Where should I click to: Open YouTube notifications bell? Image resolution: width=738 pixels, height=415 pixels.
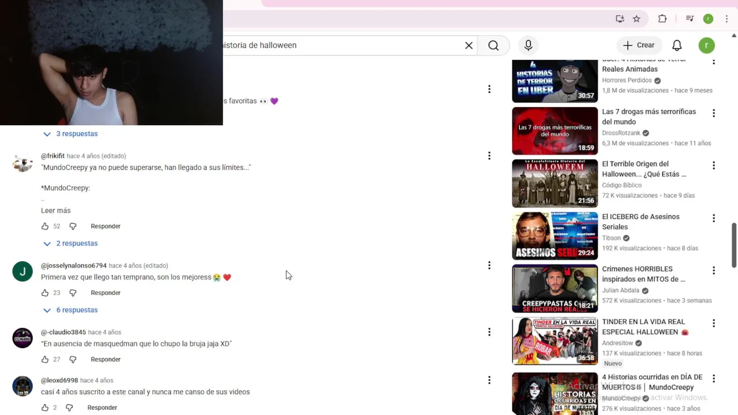677,46
